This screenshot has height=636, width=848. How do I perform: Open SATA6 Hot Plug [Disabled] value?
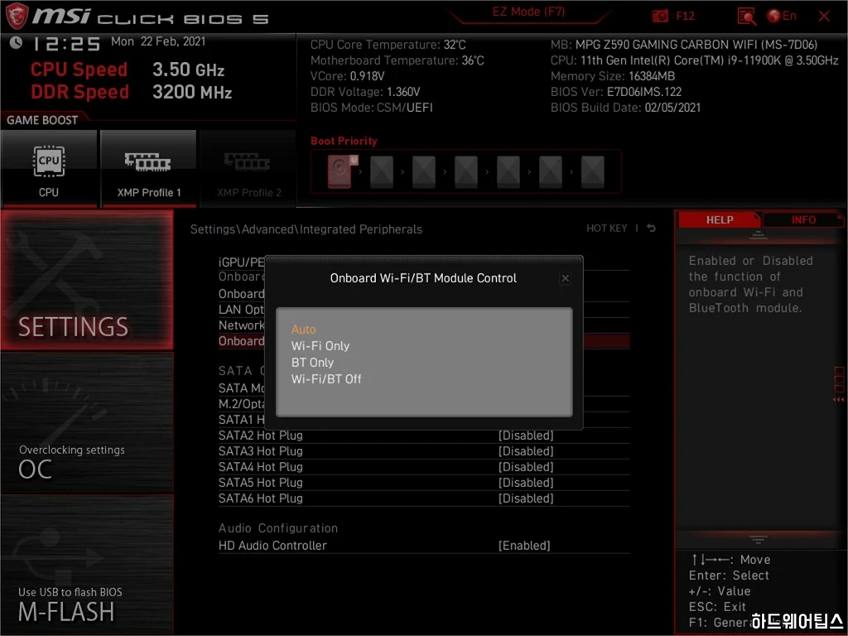point(526,498)
